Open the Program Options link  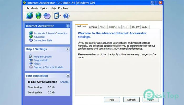[43, 57]
